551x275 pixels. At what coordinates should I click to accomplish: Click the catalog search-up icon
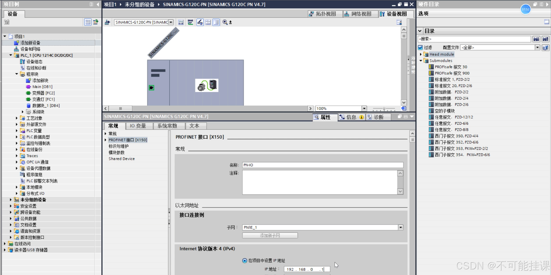[546, 39]
